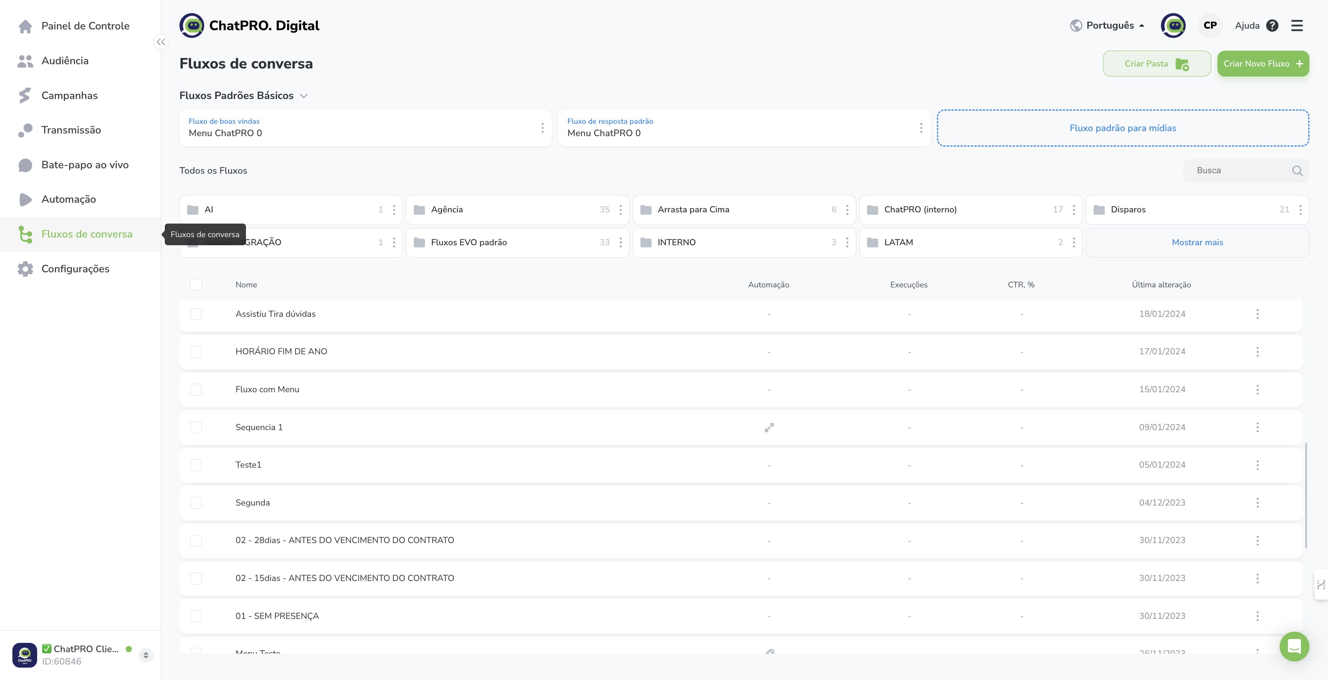Open options for Arrasta para Cima folder

pos(847,210)
